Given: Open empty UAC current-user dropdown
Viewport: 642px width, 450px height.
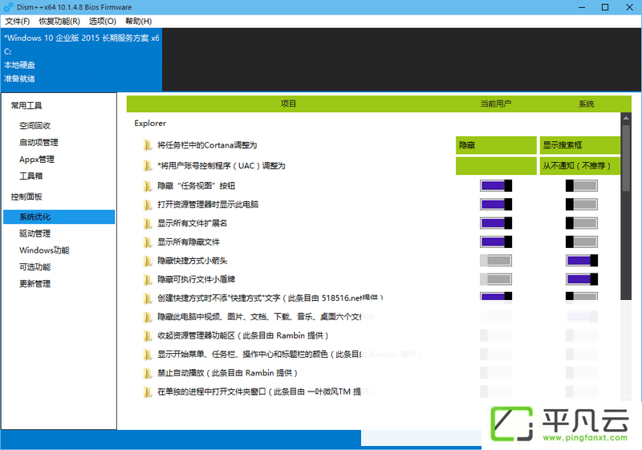Looking at the screenshot, I should (x=496, y=166).
